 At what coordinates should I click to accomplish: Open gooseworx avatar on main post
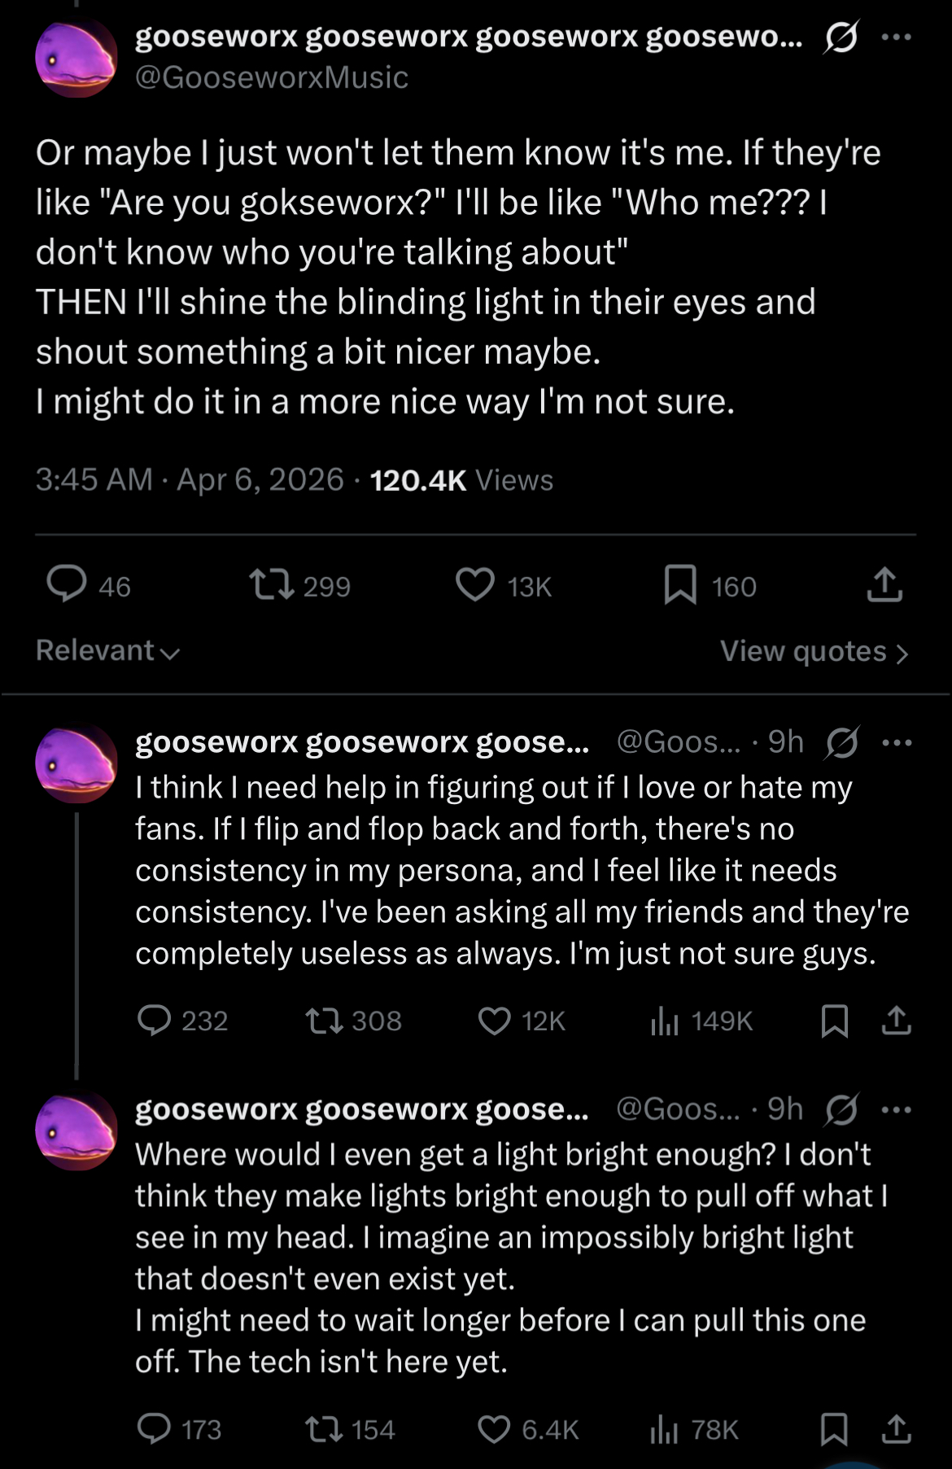pyautogui.click(x=76, y=58)
